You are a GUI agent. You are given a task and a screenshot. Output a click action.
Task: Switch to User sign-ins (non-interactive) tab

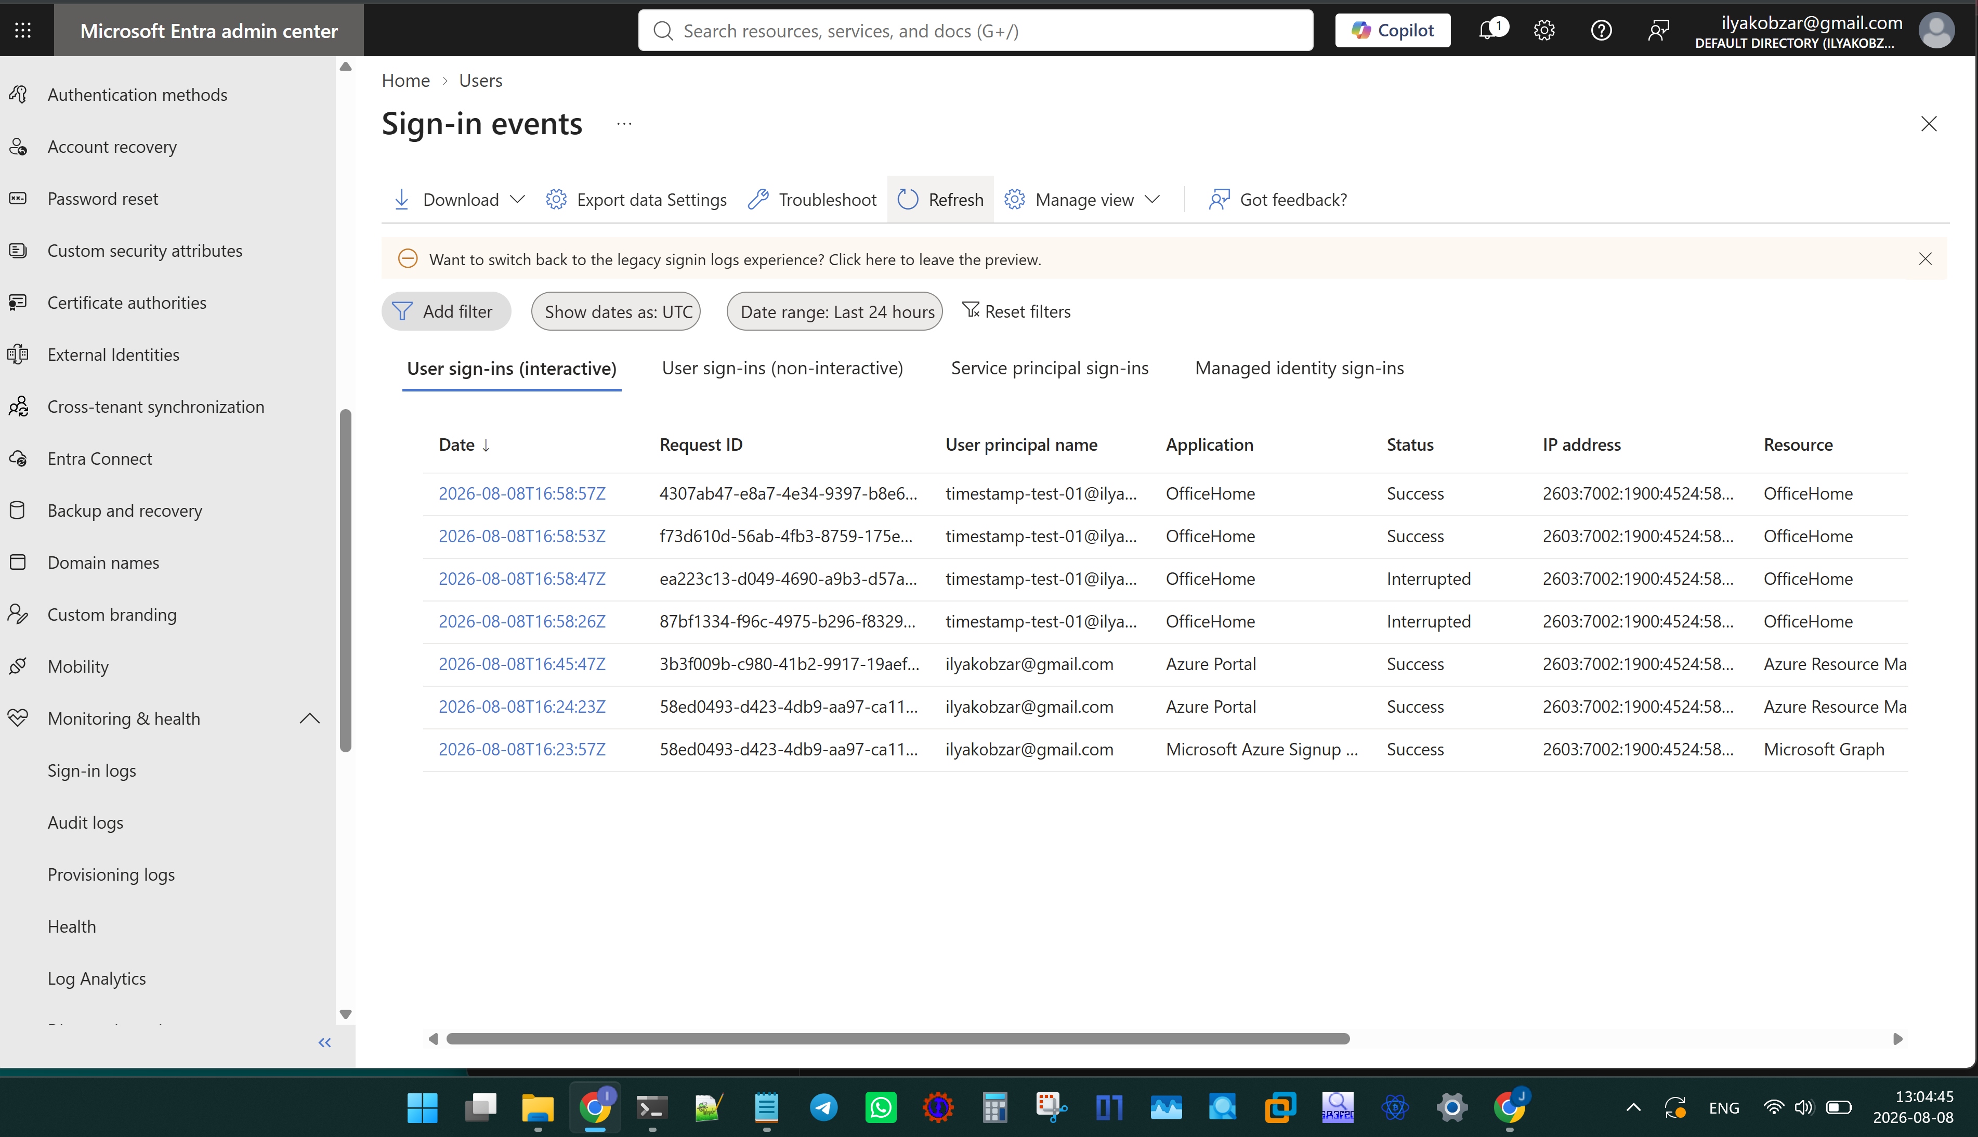pyautogui.click(x=782, y=369)
